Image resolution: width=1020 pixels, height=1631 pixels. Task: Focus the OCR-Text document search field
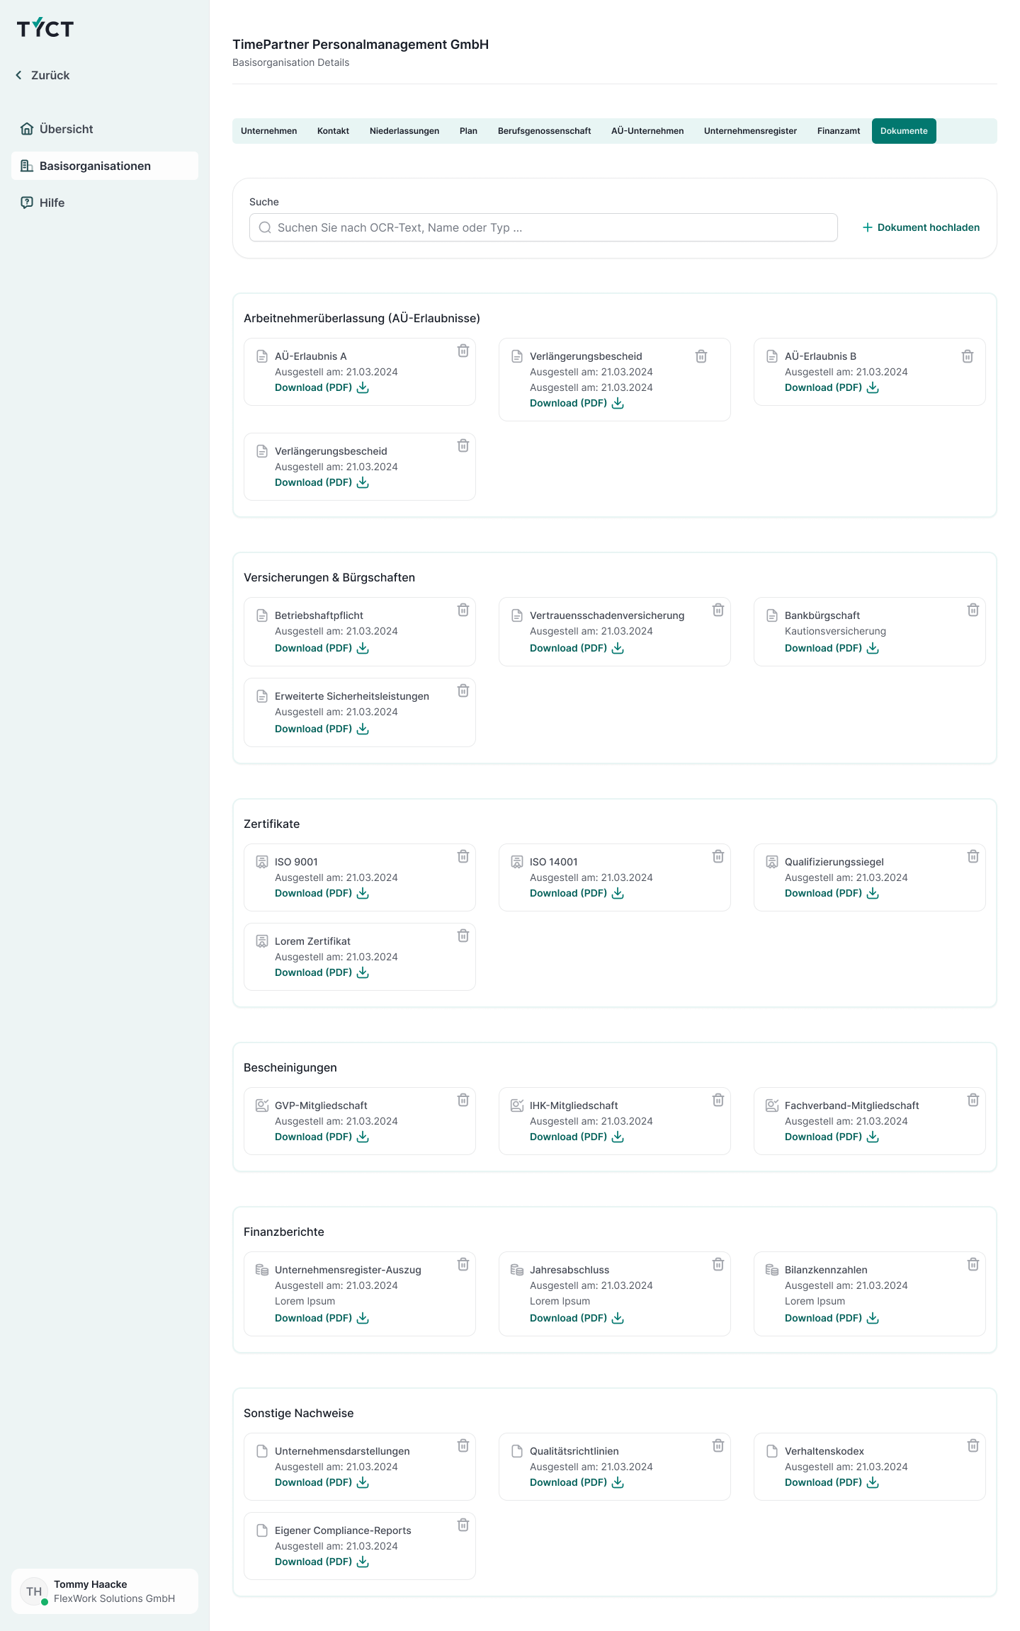point(543,227)
